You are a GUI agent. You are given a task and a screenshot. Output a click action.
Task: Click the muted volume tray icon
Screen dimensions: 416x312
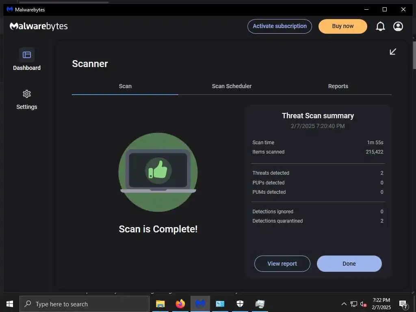pyautogui.click(x=363, y=304)
